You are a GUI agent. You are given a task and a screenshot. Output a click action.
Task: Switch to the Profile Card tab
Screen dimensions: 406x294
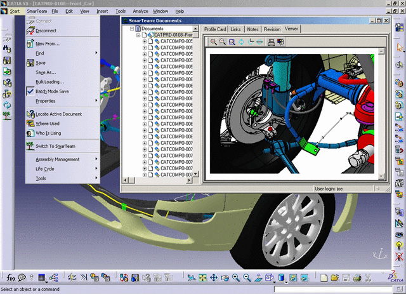pos(215,29)
